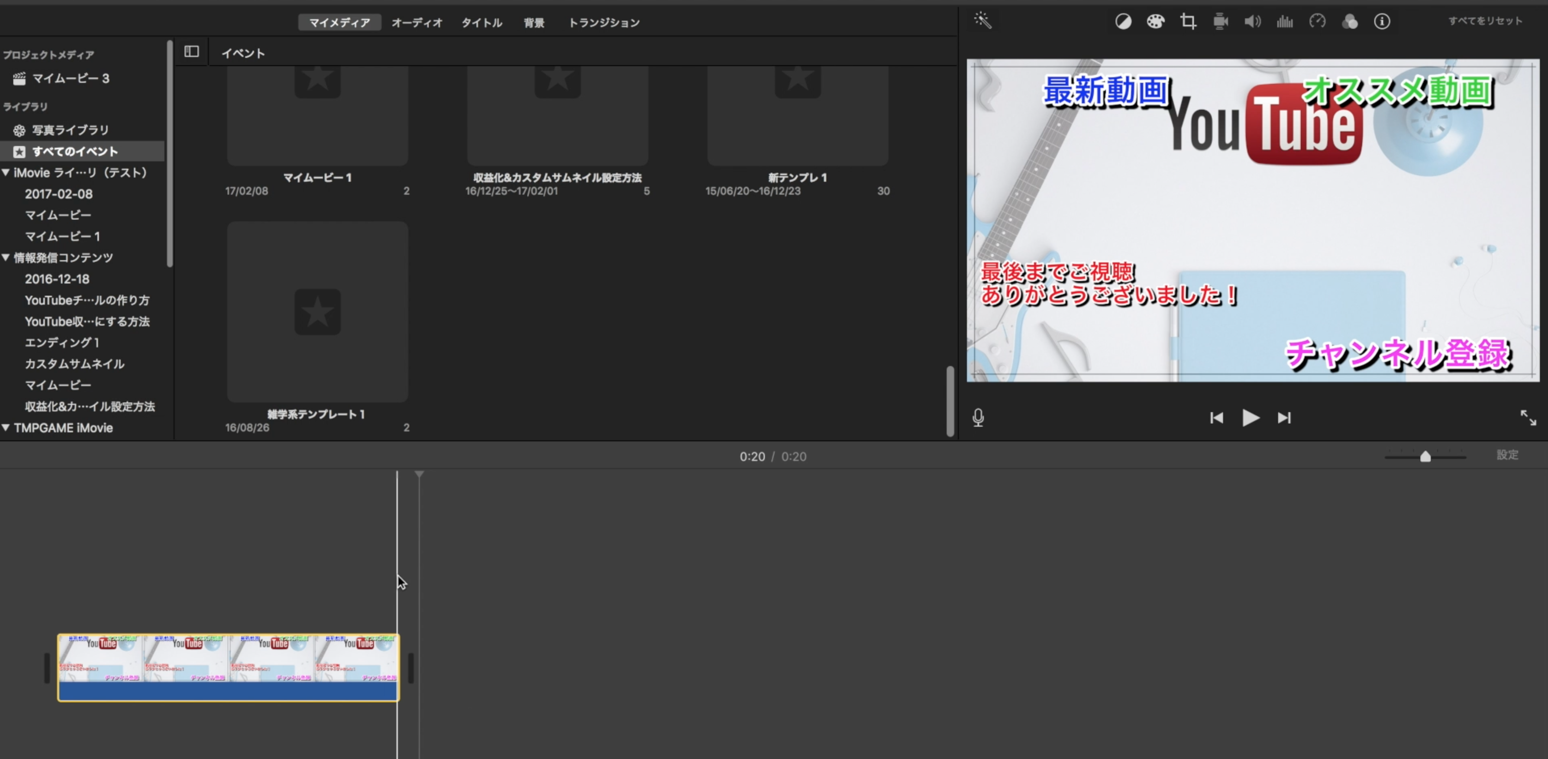
Task: Jump to previous clip button
Action: tap(1216, 418)
